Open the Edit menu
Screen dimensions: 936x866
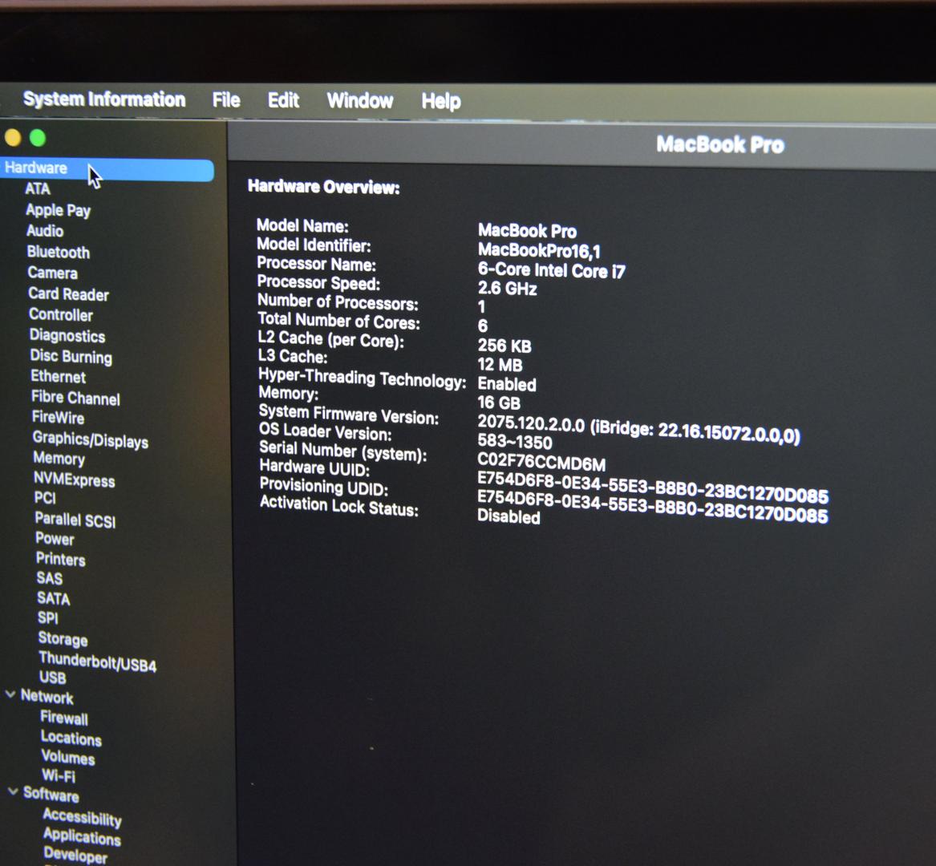[x=284, y=100]
